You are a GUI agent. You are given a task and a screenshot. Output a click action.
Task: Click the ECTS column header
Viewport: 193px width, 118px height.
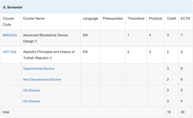pyautogui.click(x=185, y=18)
